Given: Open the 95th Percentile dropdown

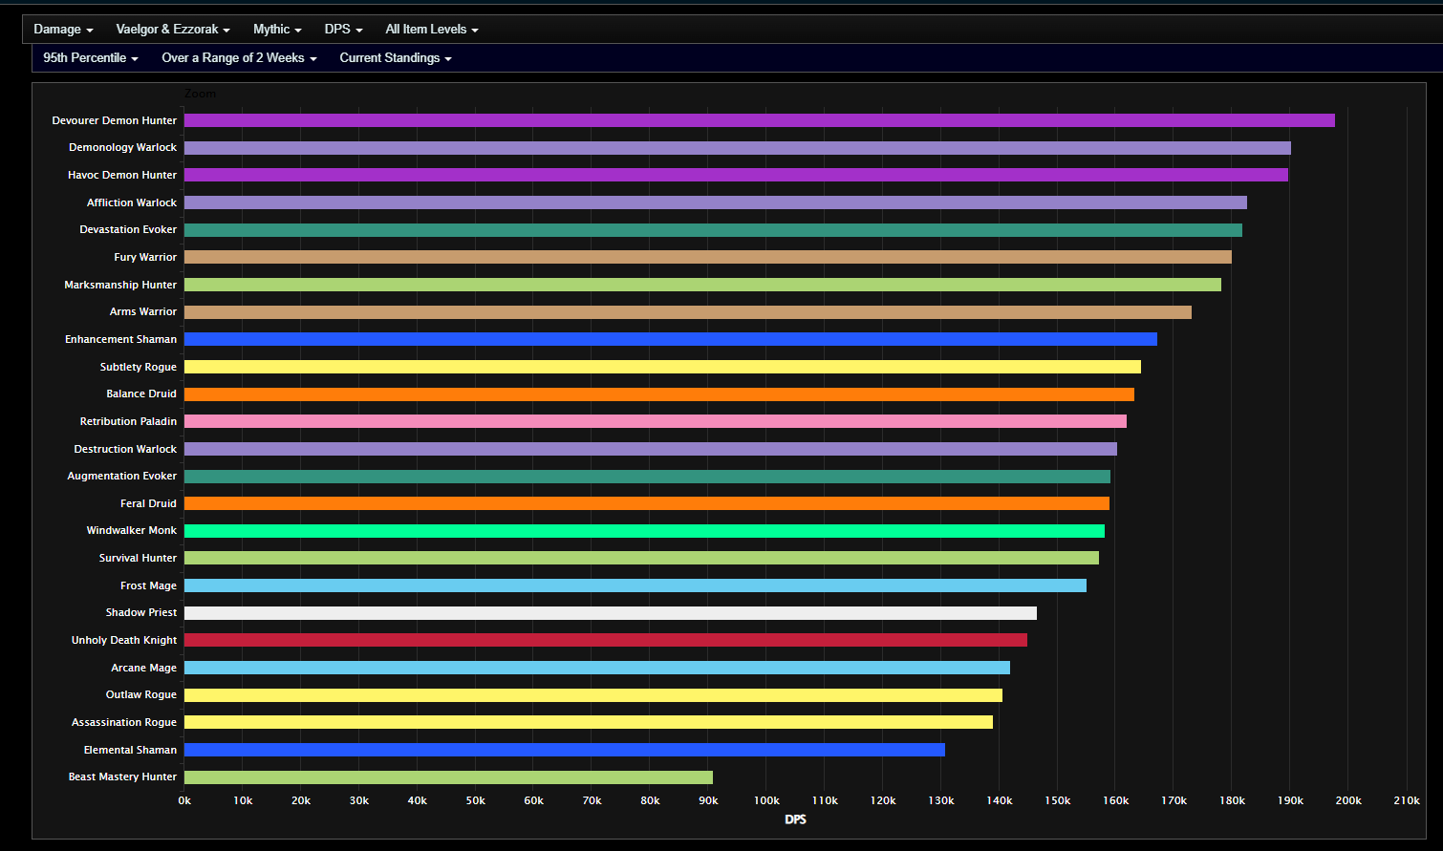Looking at the screenshot, I should pyautogui.click(x=91, y=58).
